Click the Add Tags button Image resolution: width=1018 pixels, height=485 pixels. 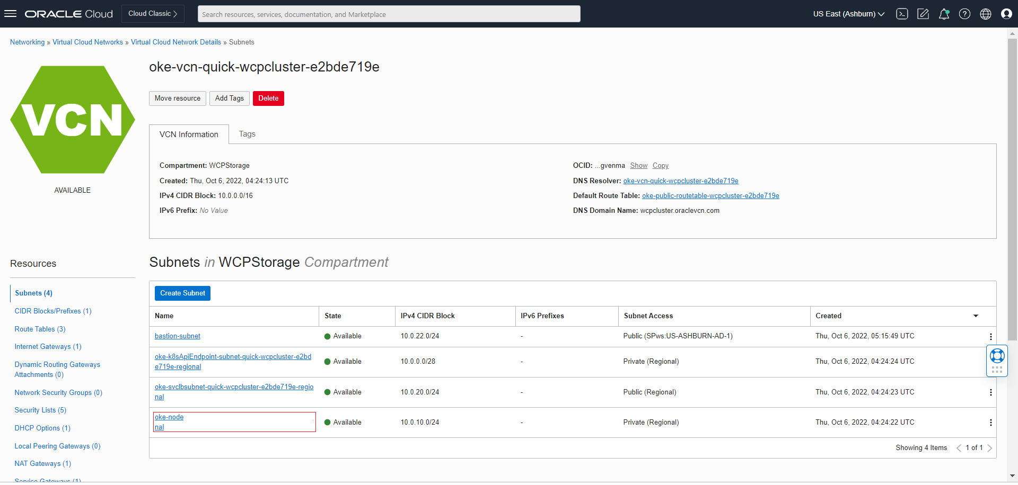[x=230, y=98]
